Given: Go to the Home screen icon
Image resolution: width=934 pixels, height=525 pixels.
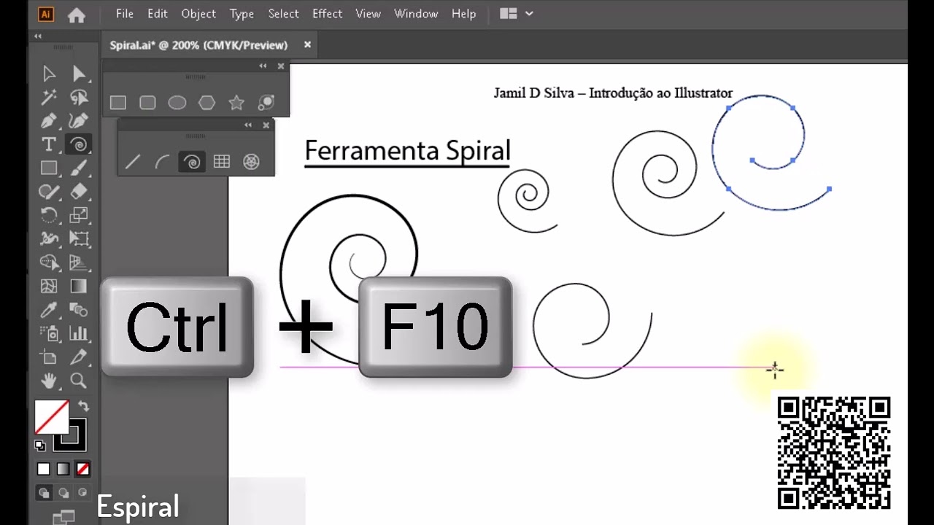Looking at the screenshot, I should click(77, 14).
